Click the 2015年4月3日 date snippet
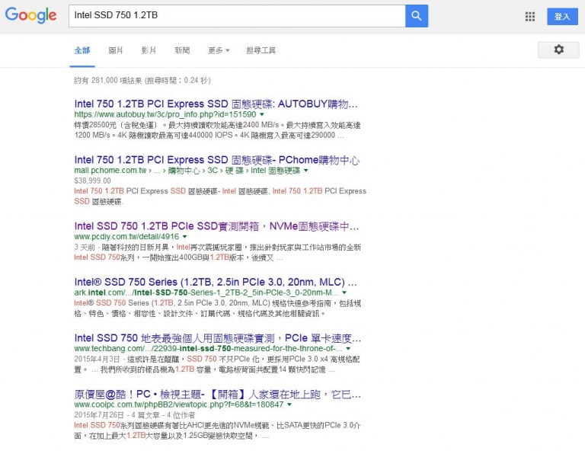Screen dimensions: 585x454 [97, 359]
